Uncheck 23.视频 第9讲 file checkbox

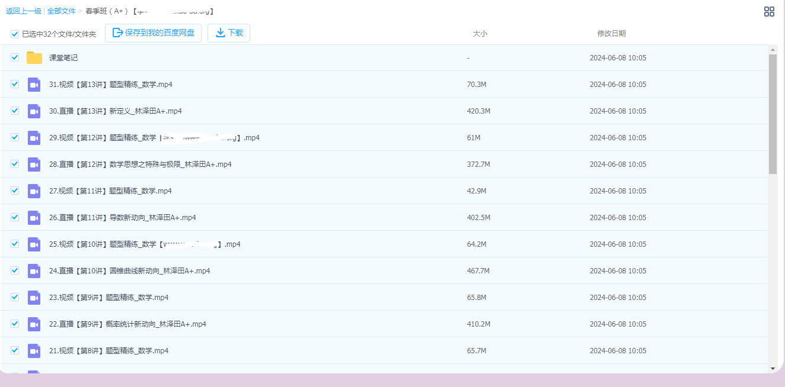(15, 297)
